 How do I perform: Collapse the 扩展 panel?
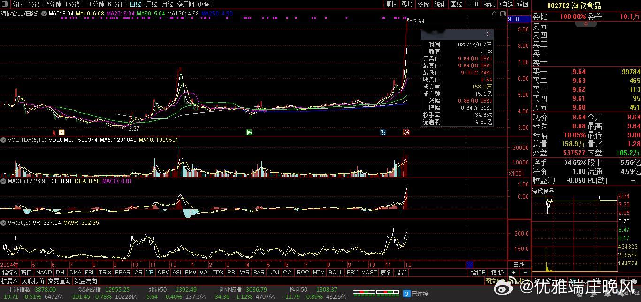pyautogui.click(x=9, y=281)
